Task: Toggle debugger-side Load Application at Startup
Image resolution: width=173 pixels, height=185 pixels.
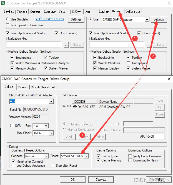Action: [91, 33]
